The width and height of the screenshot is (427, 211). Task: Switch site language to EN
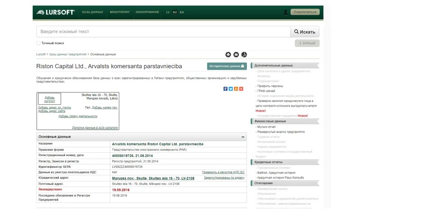point(182,12)
